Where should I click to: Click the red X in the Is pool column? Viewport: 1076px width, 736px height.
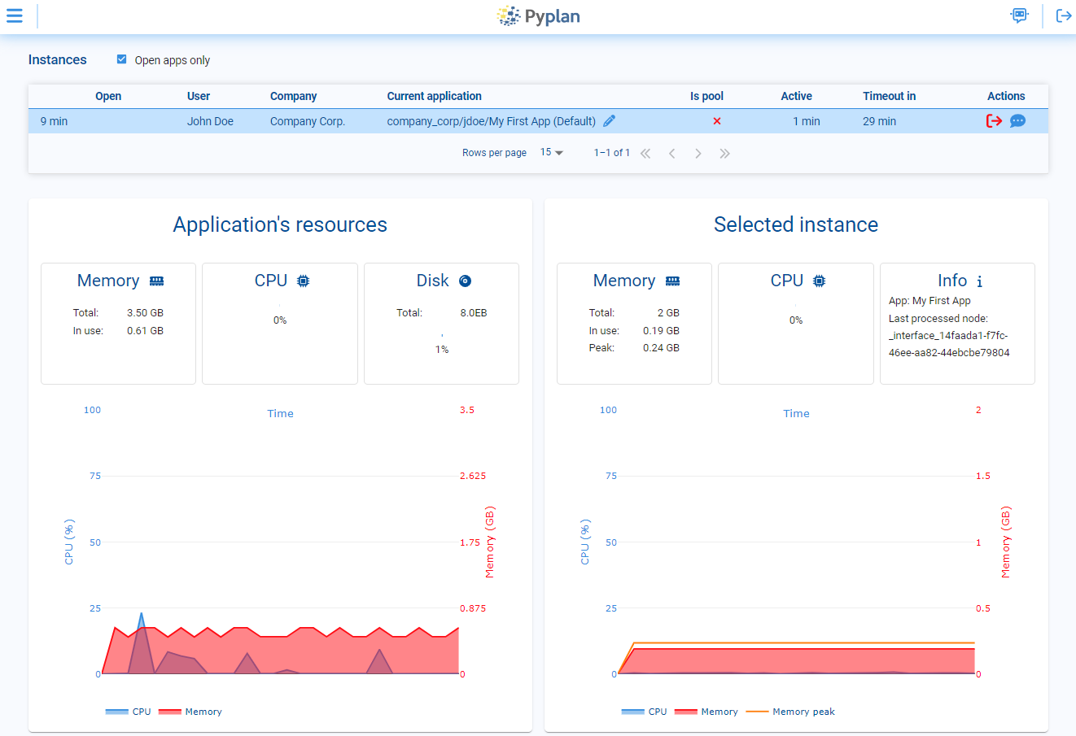click(716, 120)
